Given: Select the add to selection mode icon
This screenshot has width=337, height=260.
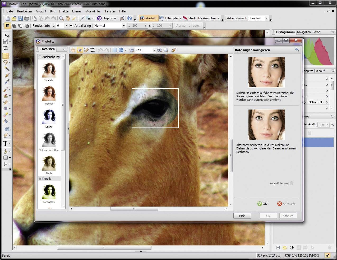Looking at the screenshot, I should coord(14,26).
